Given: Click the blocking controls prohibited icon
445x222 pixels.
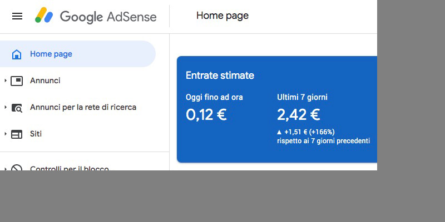Looking at the screenshot, I should (x=17, y=168).
